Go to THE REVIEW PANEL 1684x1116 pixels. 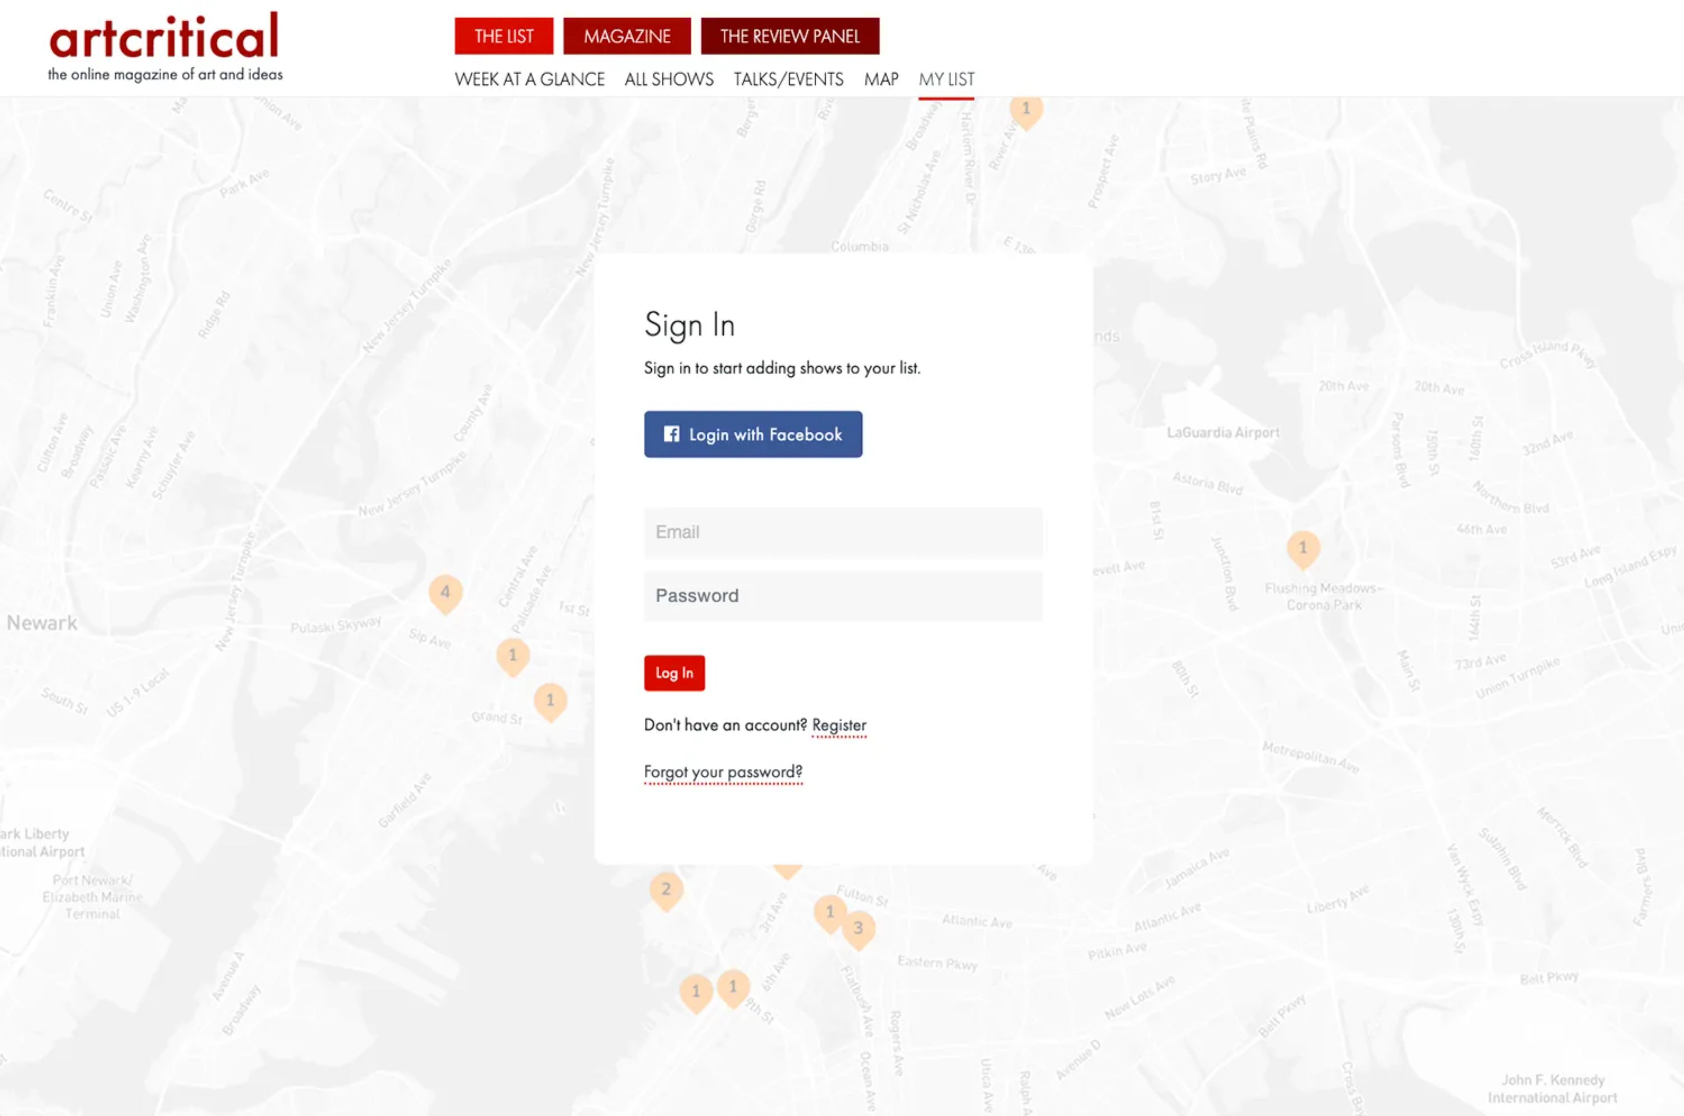click(789, 36)
